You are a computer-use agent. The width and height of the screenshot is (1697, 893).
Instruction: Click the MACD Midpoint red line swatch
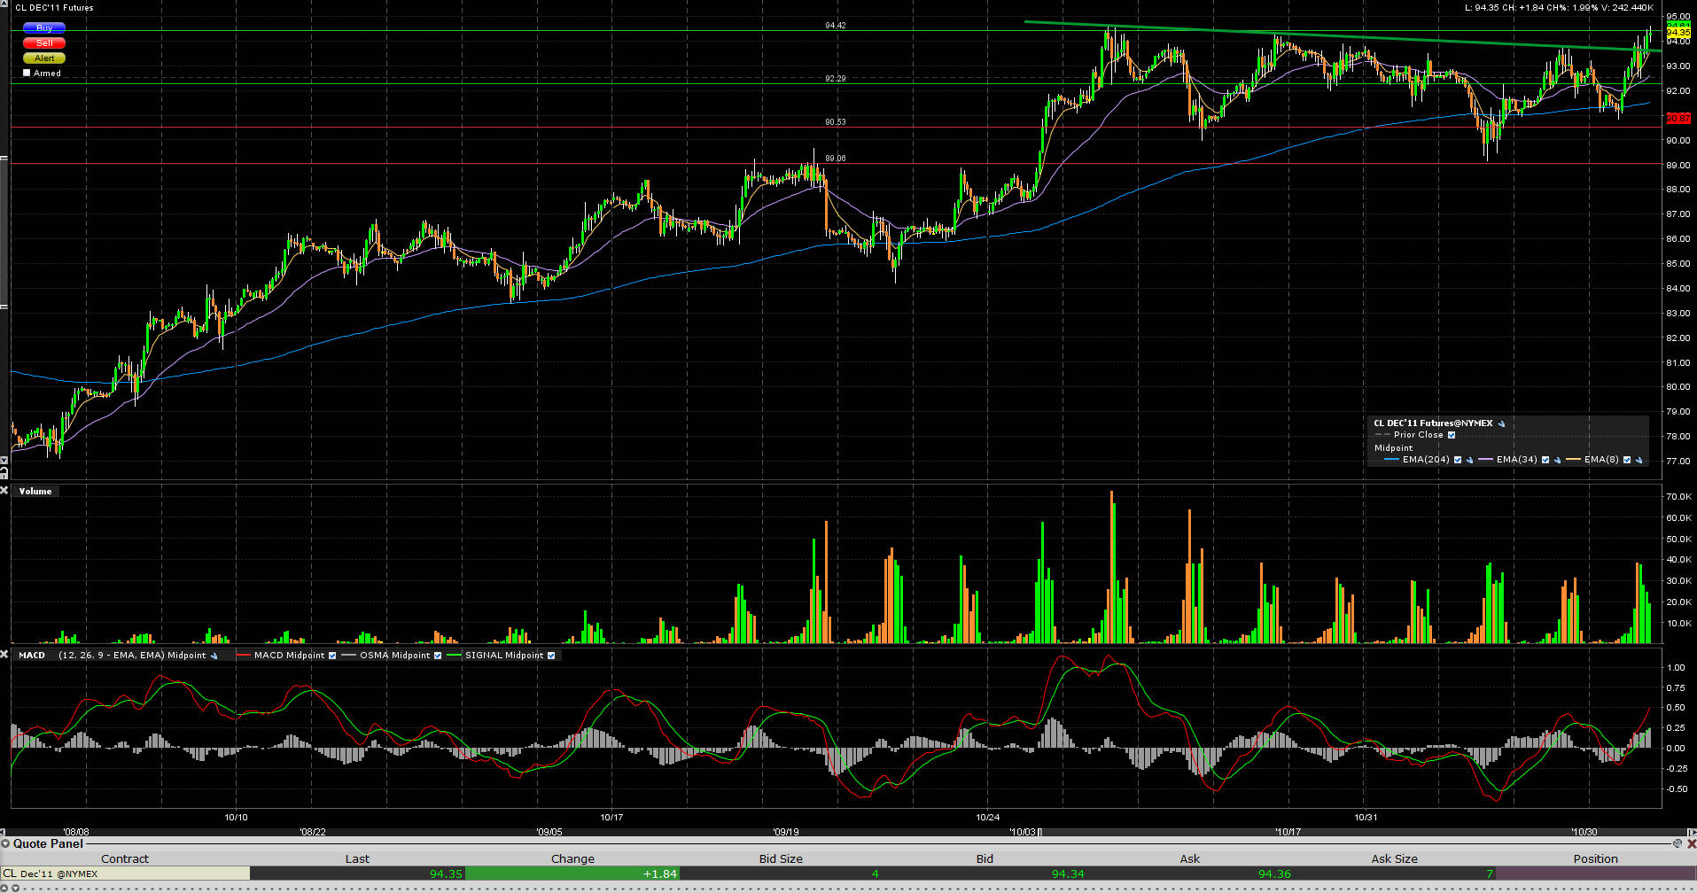pos(244,656)
